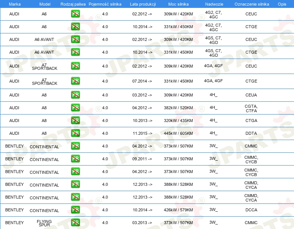Select the fuel icon in A6 Avant CTGE row
The image size is (294, 229).
click(75, 52)
